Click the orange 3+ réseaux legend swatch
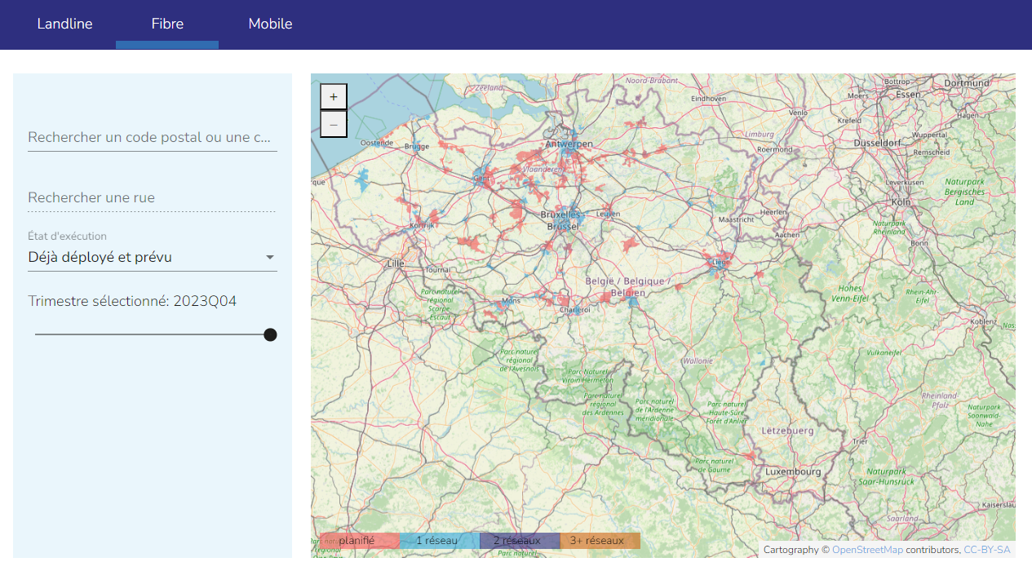This screenshot has height=571, width=1032. (x=599, y=541)
